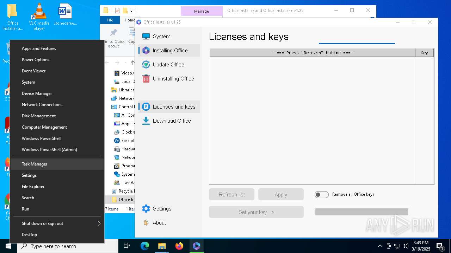Open Computer Management menu entry
The width and height of the screenshot is (451, 253).
pyautogui.click(x=57, y=127)
